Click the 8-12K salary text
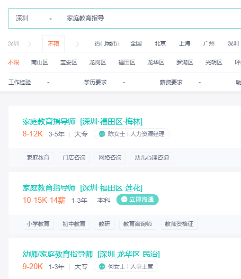241x279 pixels. tap(33, 134)
